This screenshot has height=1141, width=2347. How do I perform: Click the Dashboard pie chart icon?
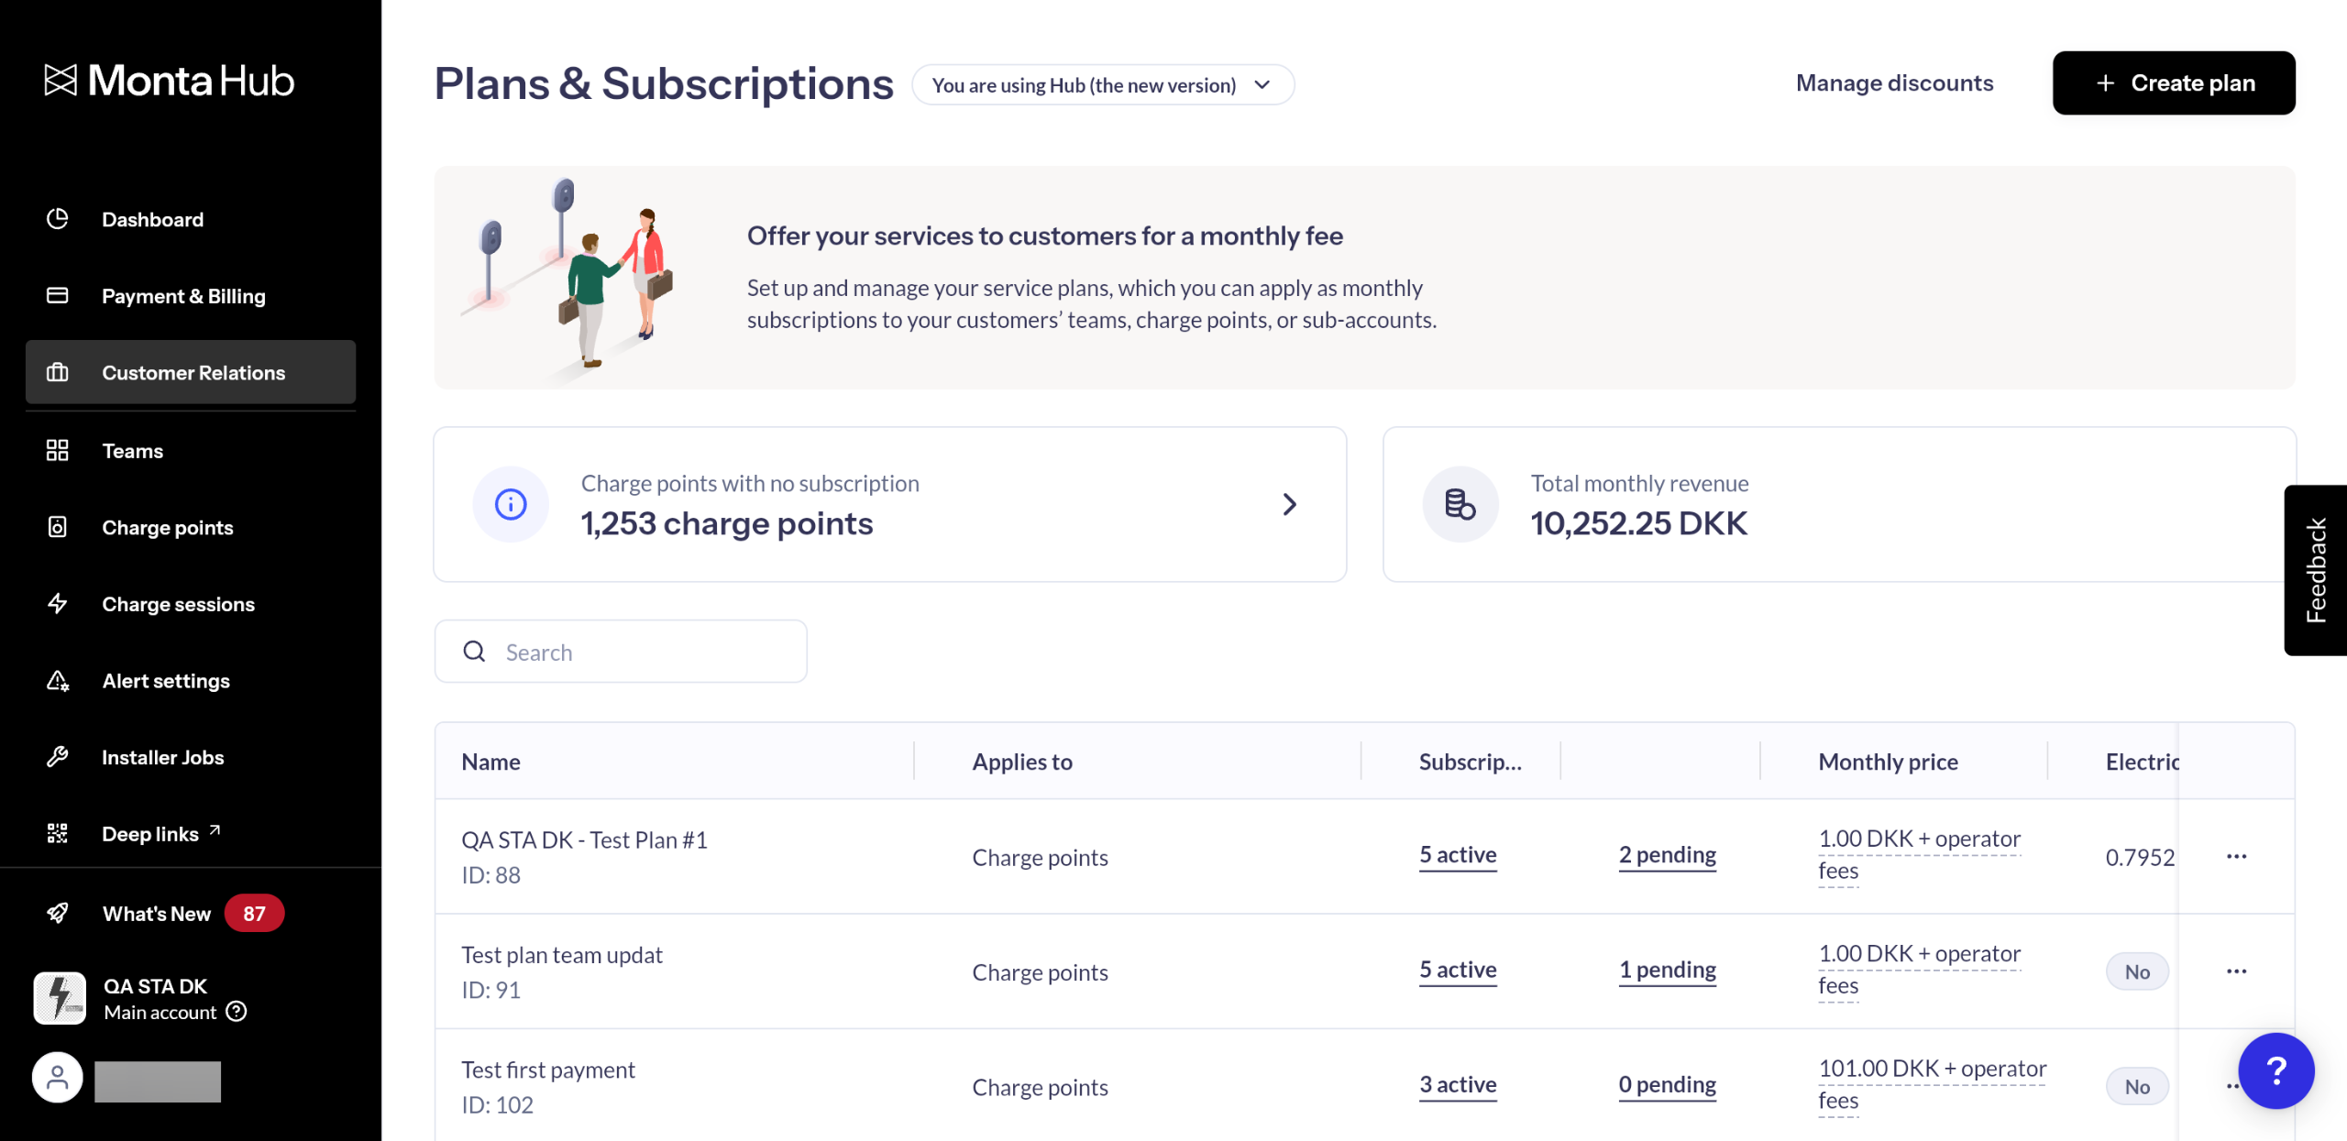click(58, 219)
